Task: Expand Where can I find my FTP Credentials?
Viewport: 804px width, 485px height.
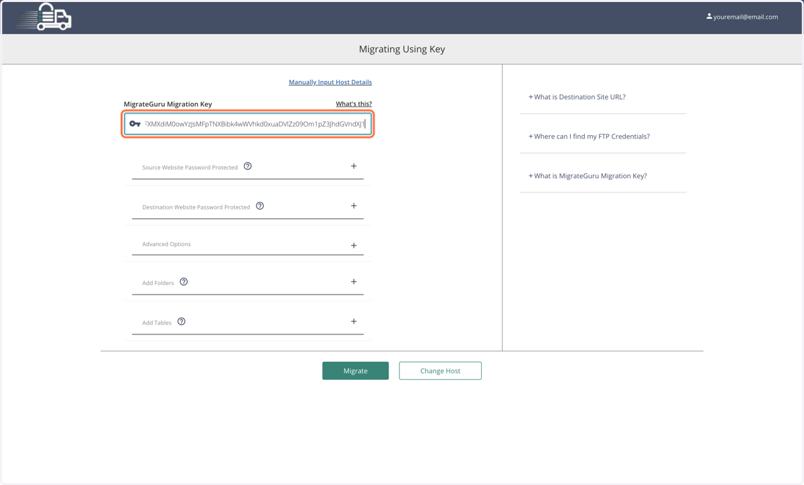Action: 589,136
